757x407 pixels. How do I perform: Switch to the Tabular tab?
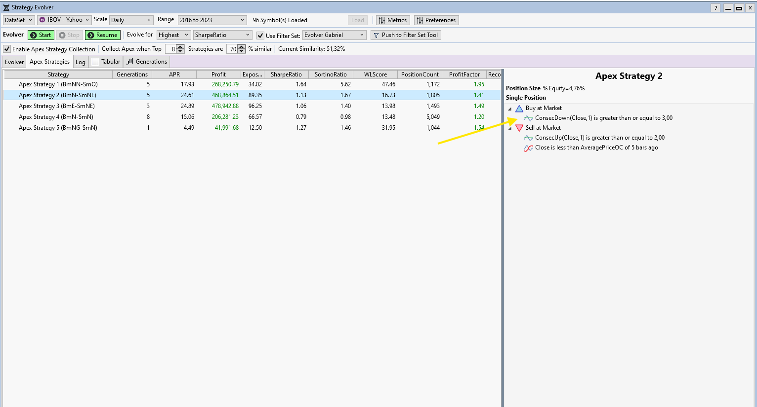click(106, 62)
